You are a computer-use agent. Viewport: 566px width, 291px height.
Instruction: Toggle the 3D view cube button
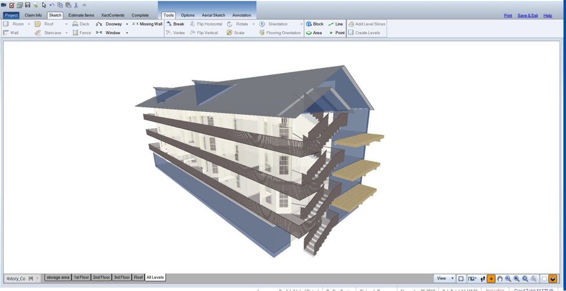[x=553, y=279]
